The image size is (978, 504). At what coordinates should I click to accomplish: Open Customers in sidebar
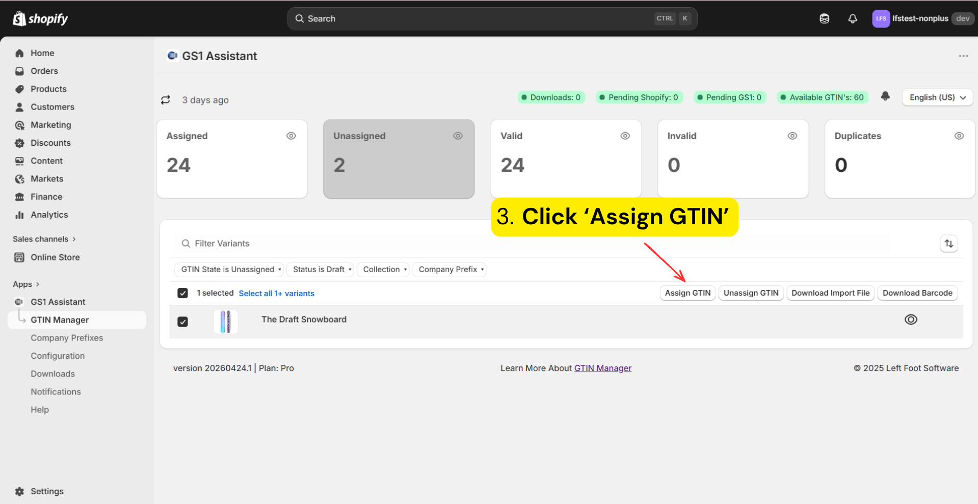click(x=52, y=107)
